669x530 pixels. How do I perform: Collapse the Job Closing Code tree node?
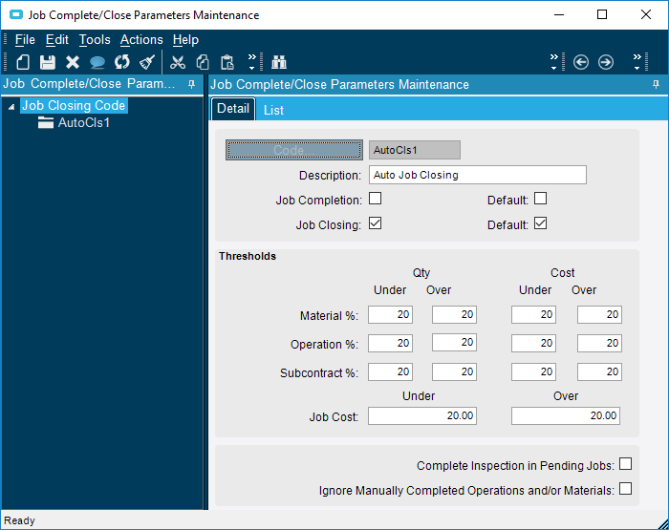click(x=11, y=107)
